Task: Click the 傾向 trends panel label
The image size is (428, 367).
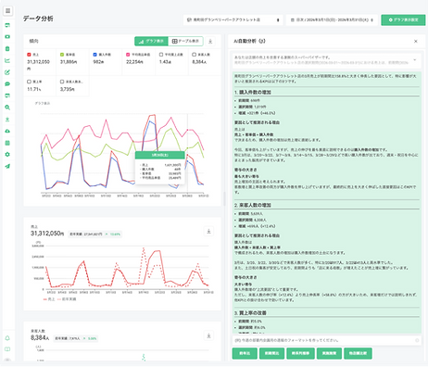Action: (33, 41)
